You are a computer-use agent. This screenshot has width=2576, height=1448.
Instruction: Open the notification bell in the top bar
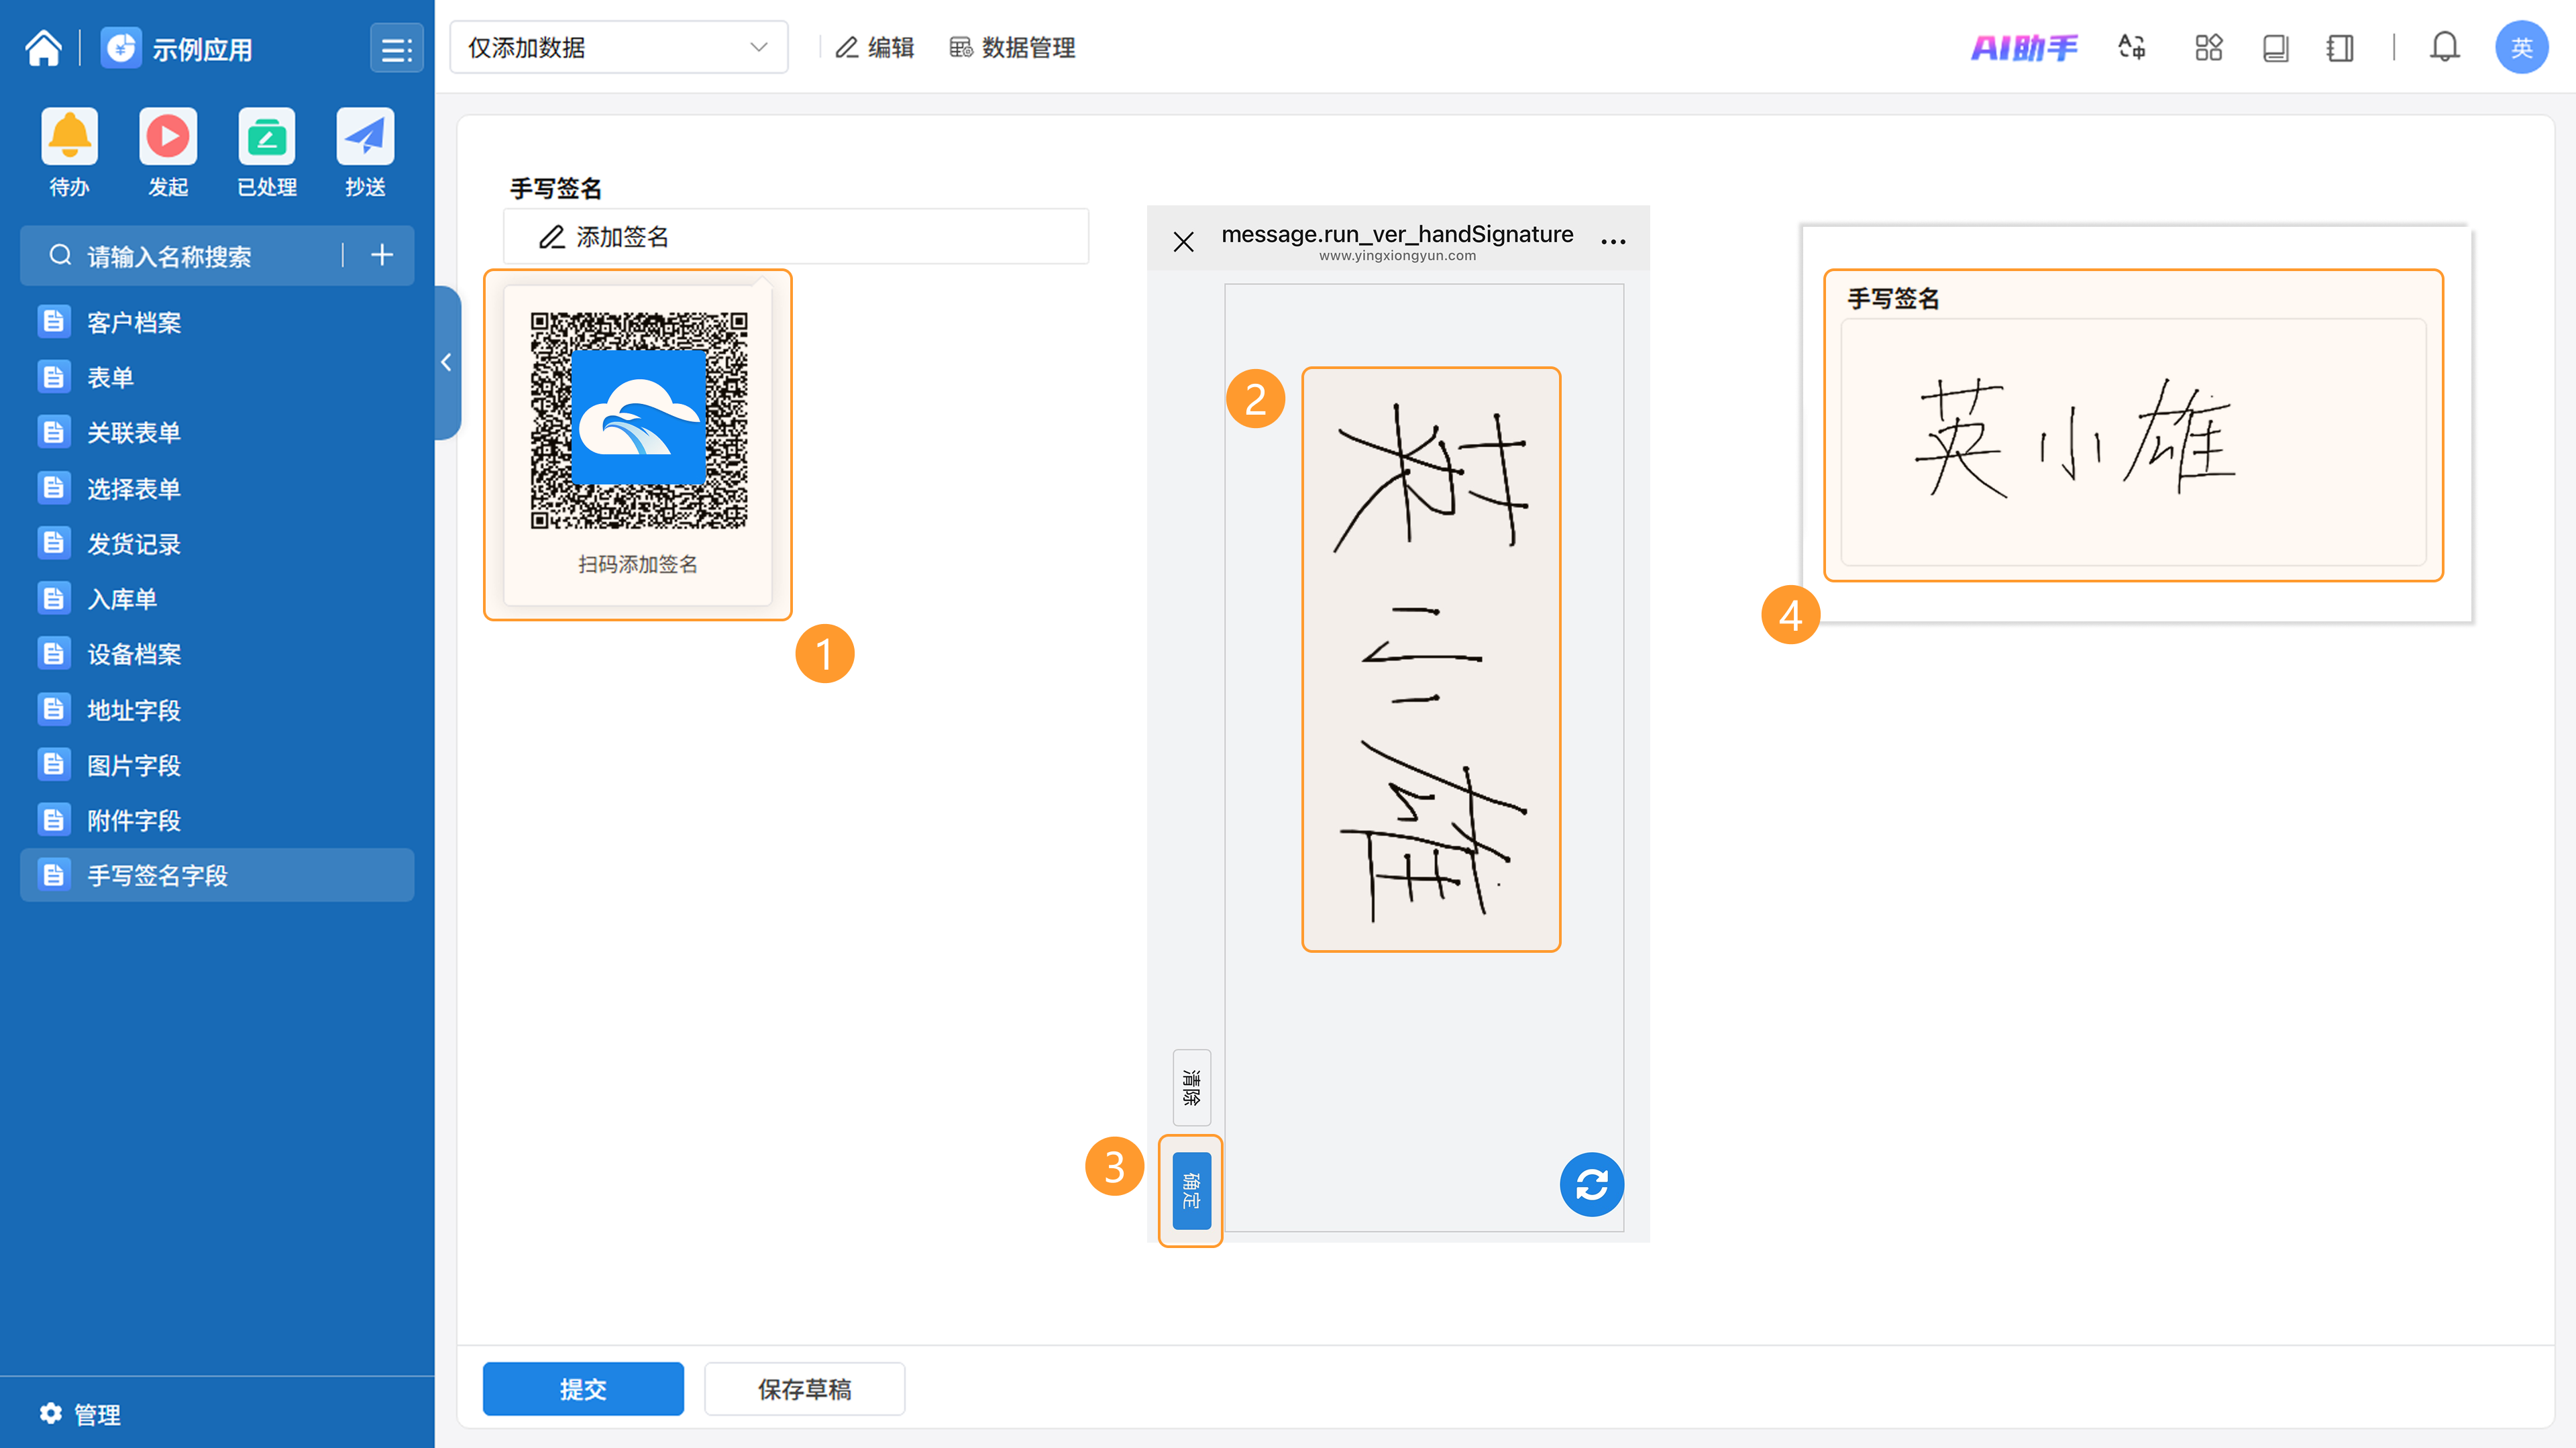[2444, 47]
